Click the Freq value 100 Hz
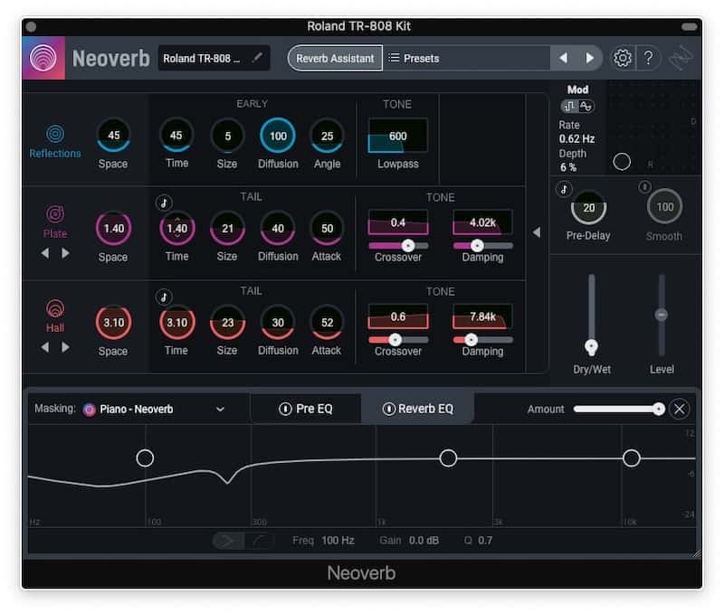 point(338,540)
